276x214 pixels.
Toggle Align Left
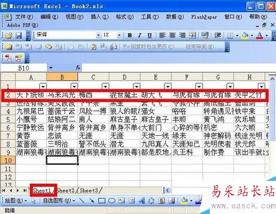pos(162,35)
